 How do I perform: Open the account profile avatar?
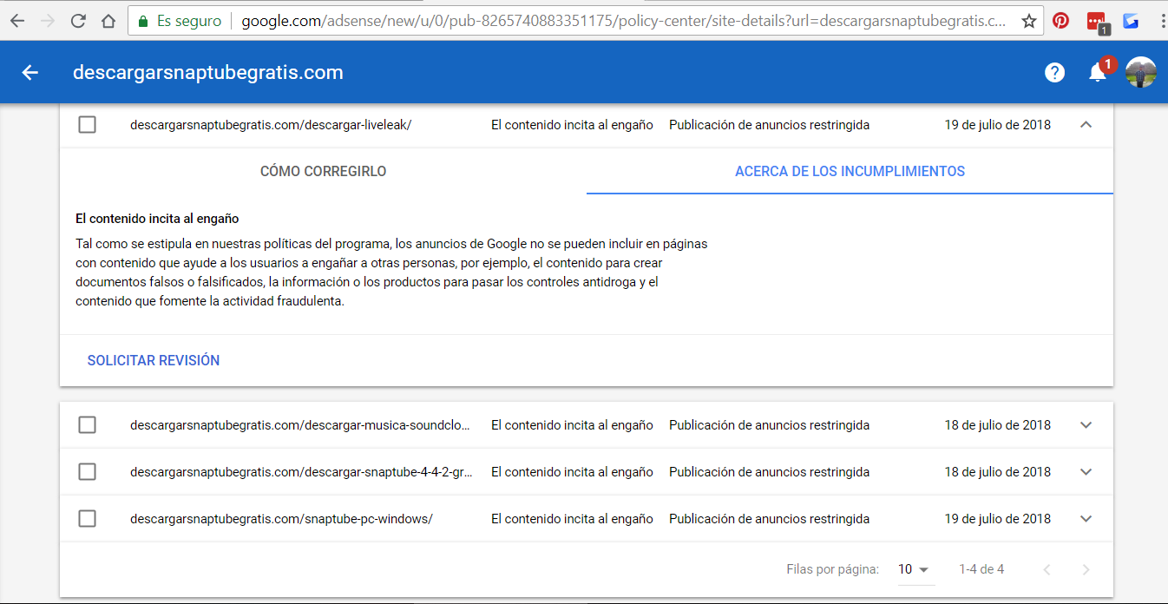(1141, 73)
